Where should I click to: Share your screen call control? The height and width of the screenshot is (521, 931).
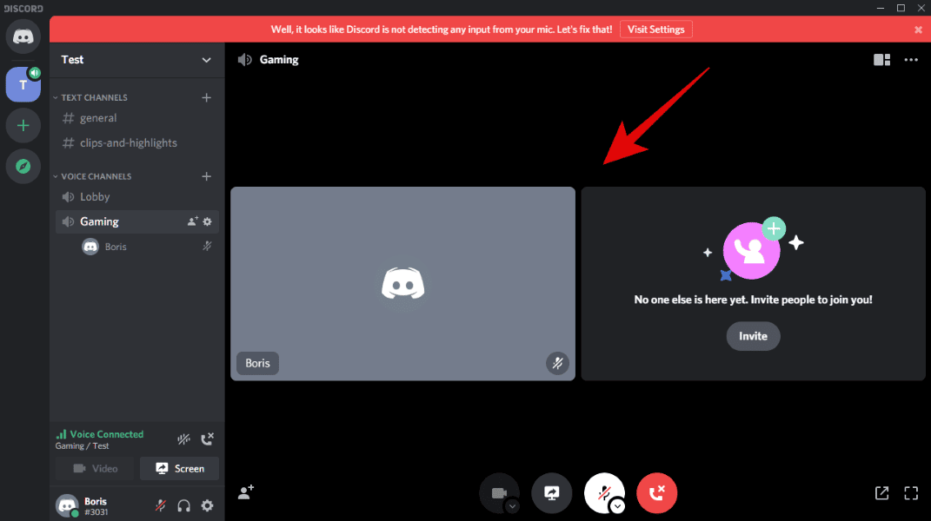[552, 492]
